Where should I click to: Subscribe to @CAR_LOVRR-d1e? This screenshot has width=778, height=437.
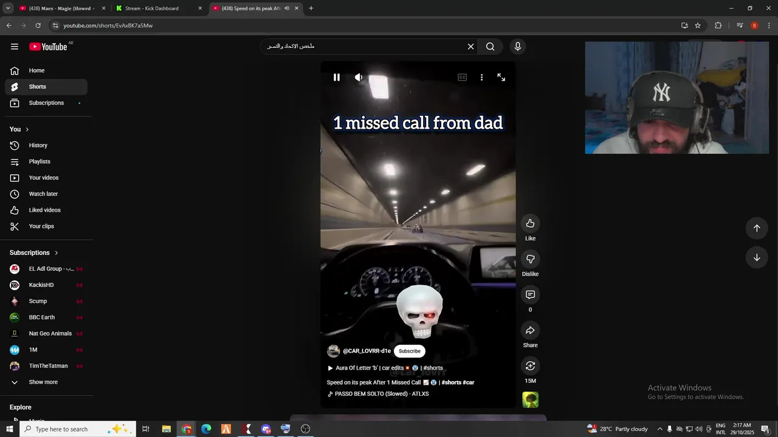tap(409, 351)
